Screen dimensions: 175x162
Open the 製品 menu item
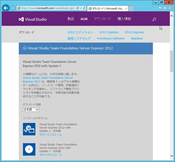tap(71, 19)
